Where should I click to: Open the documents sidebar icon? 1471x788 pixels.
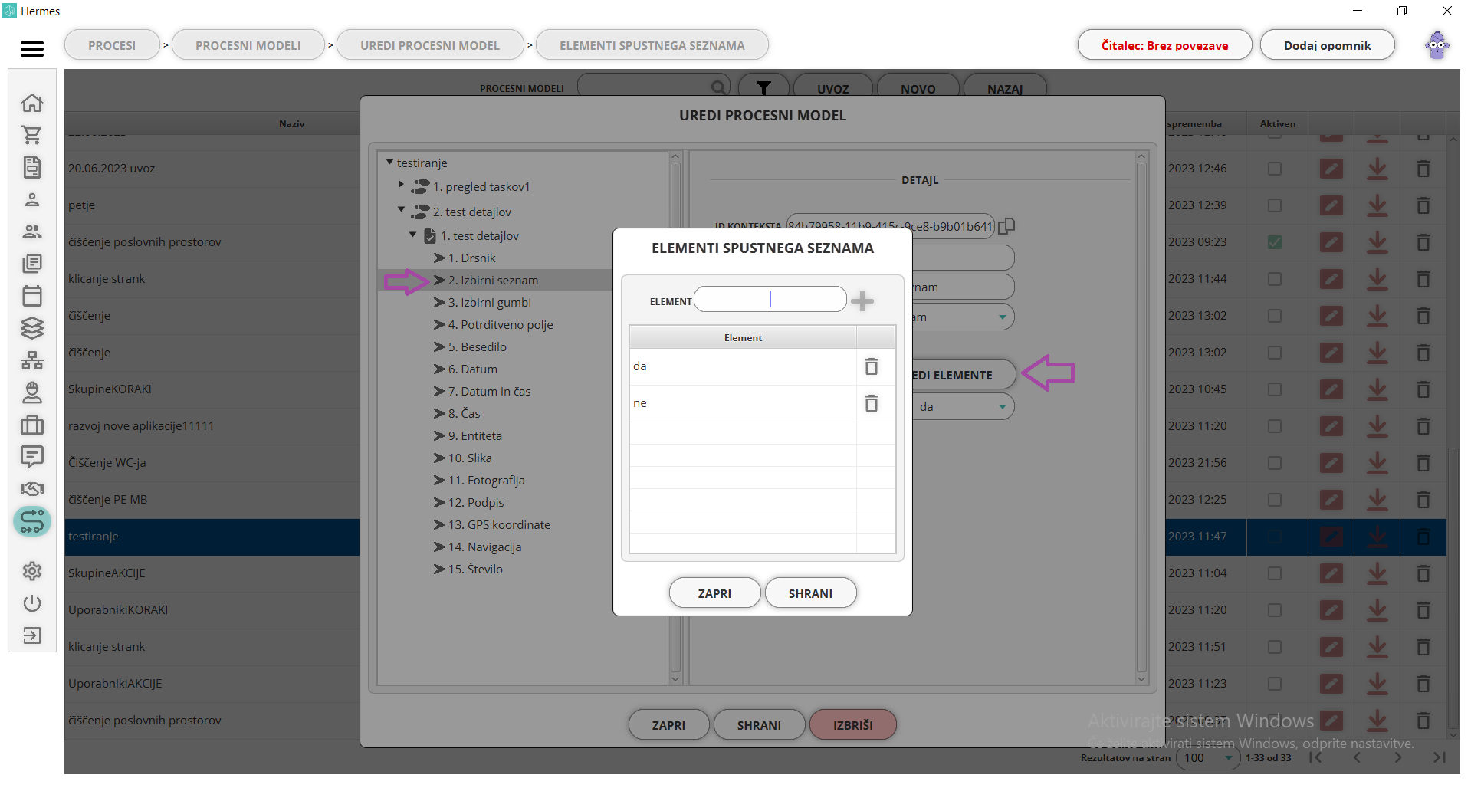tap(32, 167)
